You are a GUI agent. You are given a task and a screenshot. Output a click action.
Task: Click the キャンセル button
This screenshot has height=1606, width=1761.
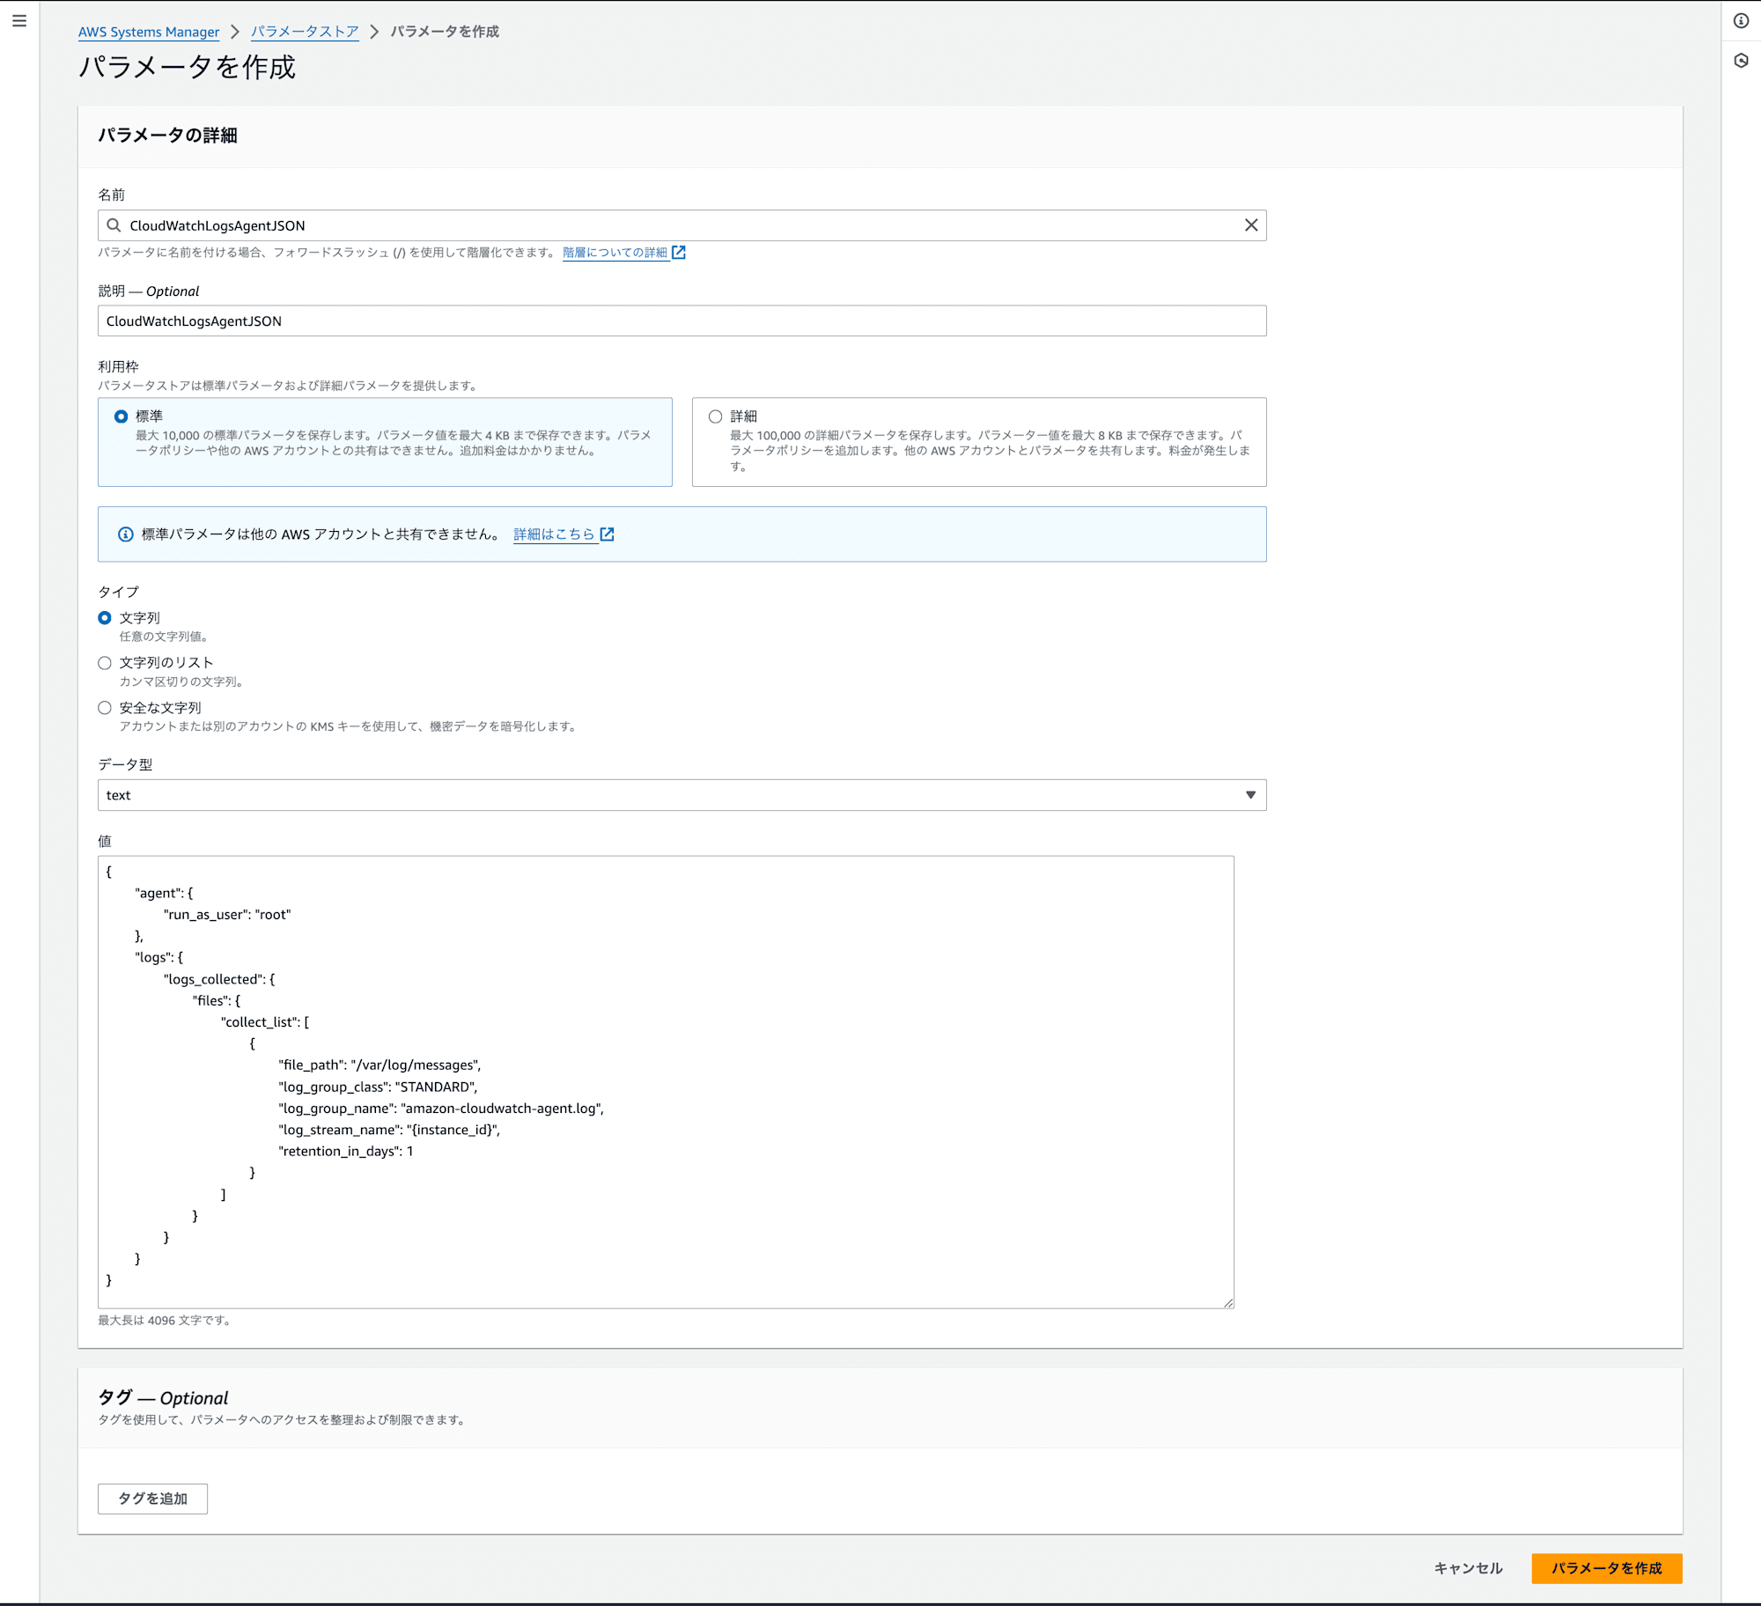pos(1468,1568)
